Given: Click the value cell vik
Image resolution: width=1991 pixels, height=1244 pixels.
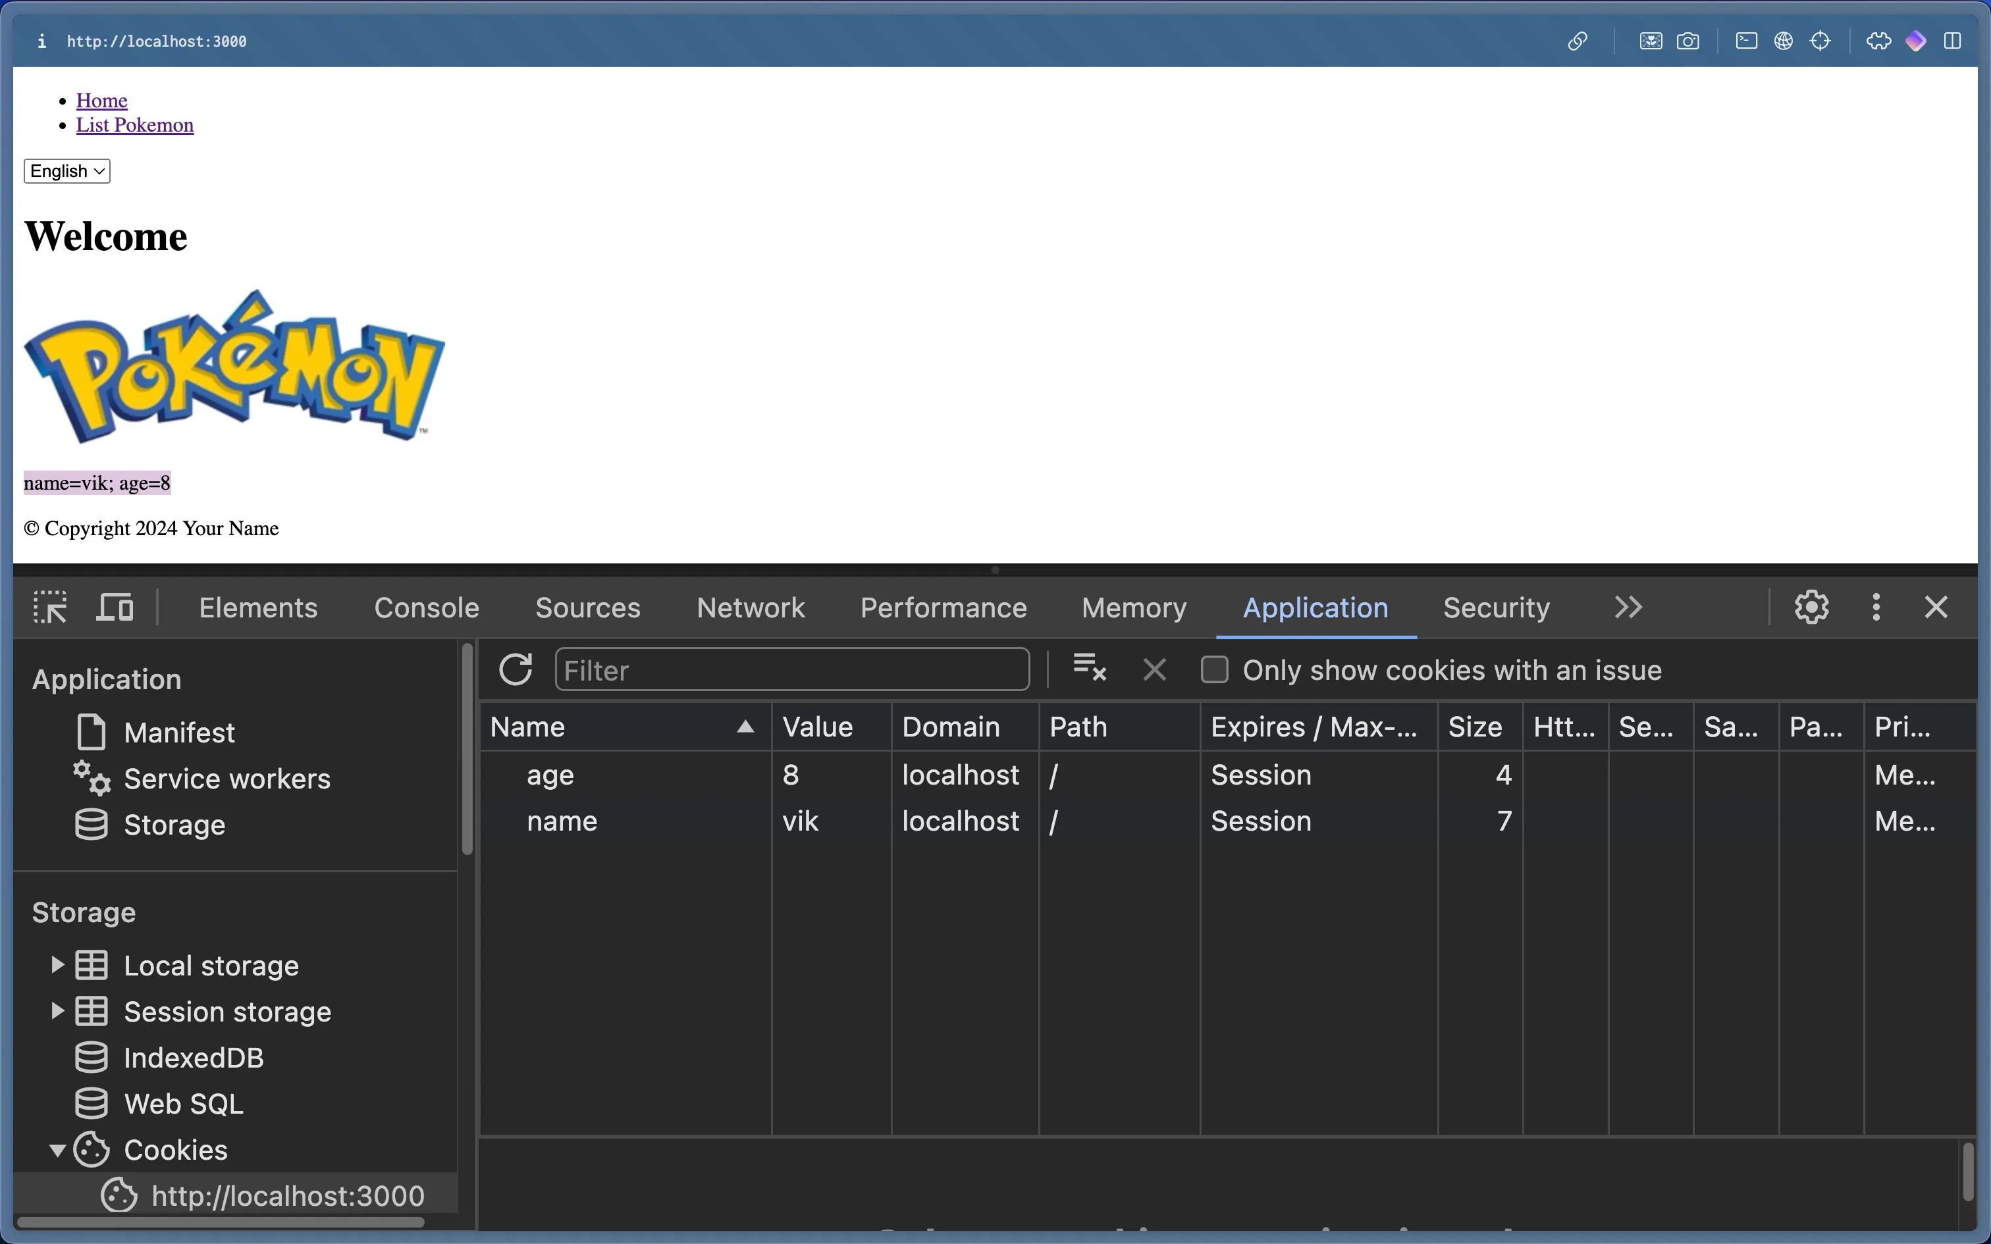Looking at the screenshot, I should pos(832,820).
